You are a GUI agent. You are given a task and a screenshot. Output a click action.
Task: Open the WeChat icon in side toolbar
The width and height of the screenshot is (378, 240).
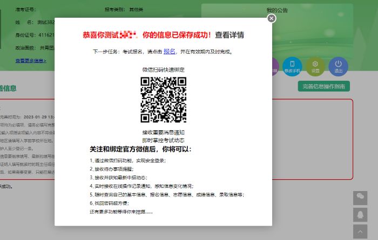[360, 198]
